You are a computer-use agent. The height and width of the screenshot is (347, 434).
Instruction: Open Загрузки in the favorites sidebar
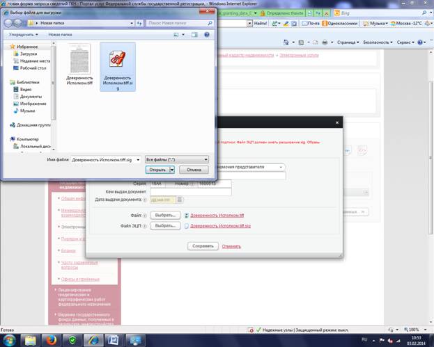pos(28,54)
